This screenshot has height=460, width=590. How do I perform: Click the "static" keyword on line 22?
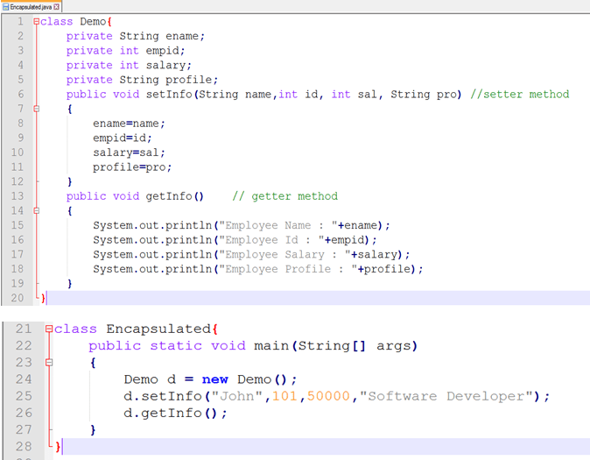click(x=176, y=345)
